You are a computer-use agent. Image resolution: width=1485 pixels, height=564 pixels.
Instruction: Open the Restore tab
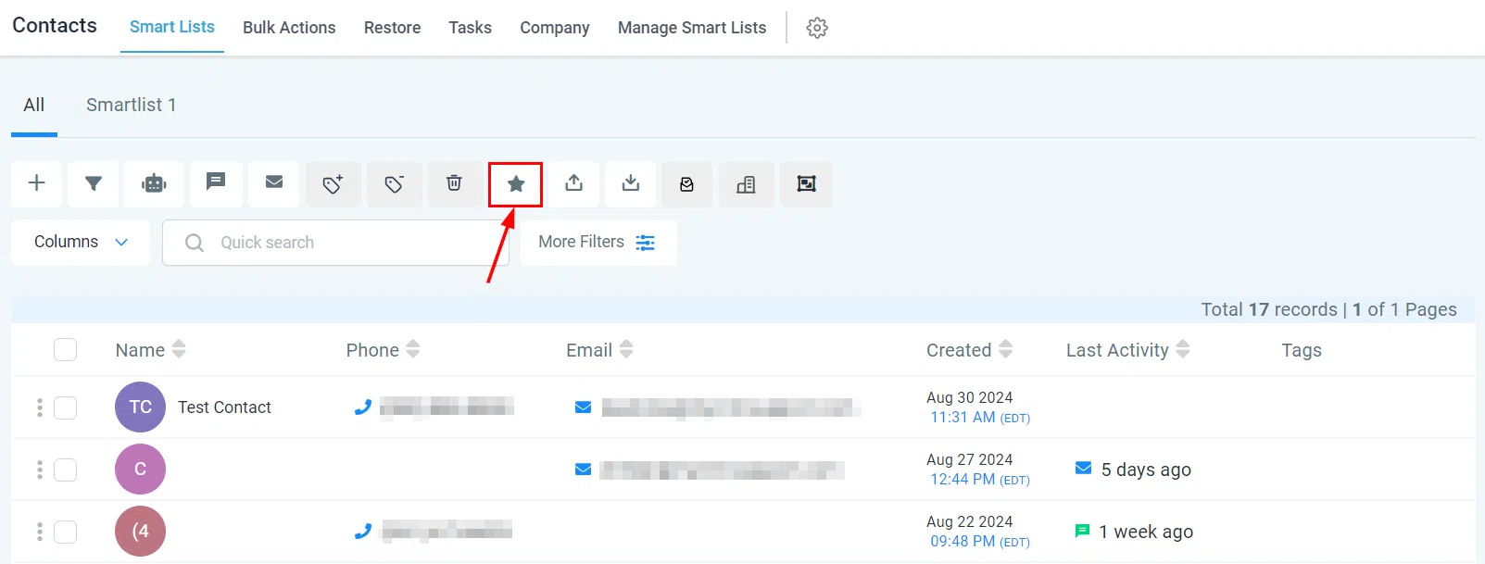point(393,28)
